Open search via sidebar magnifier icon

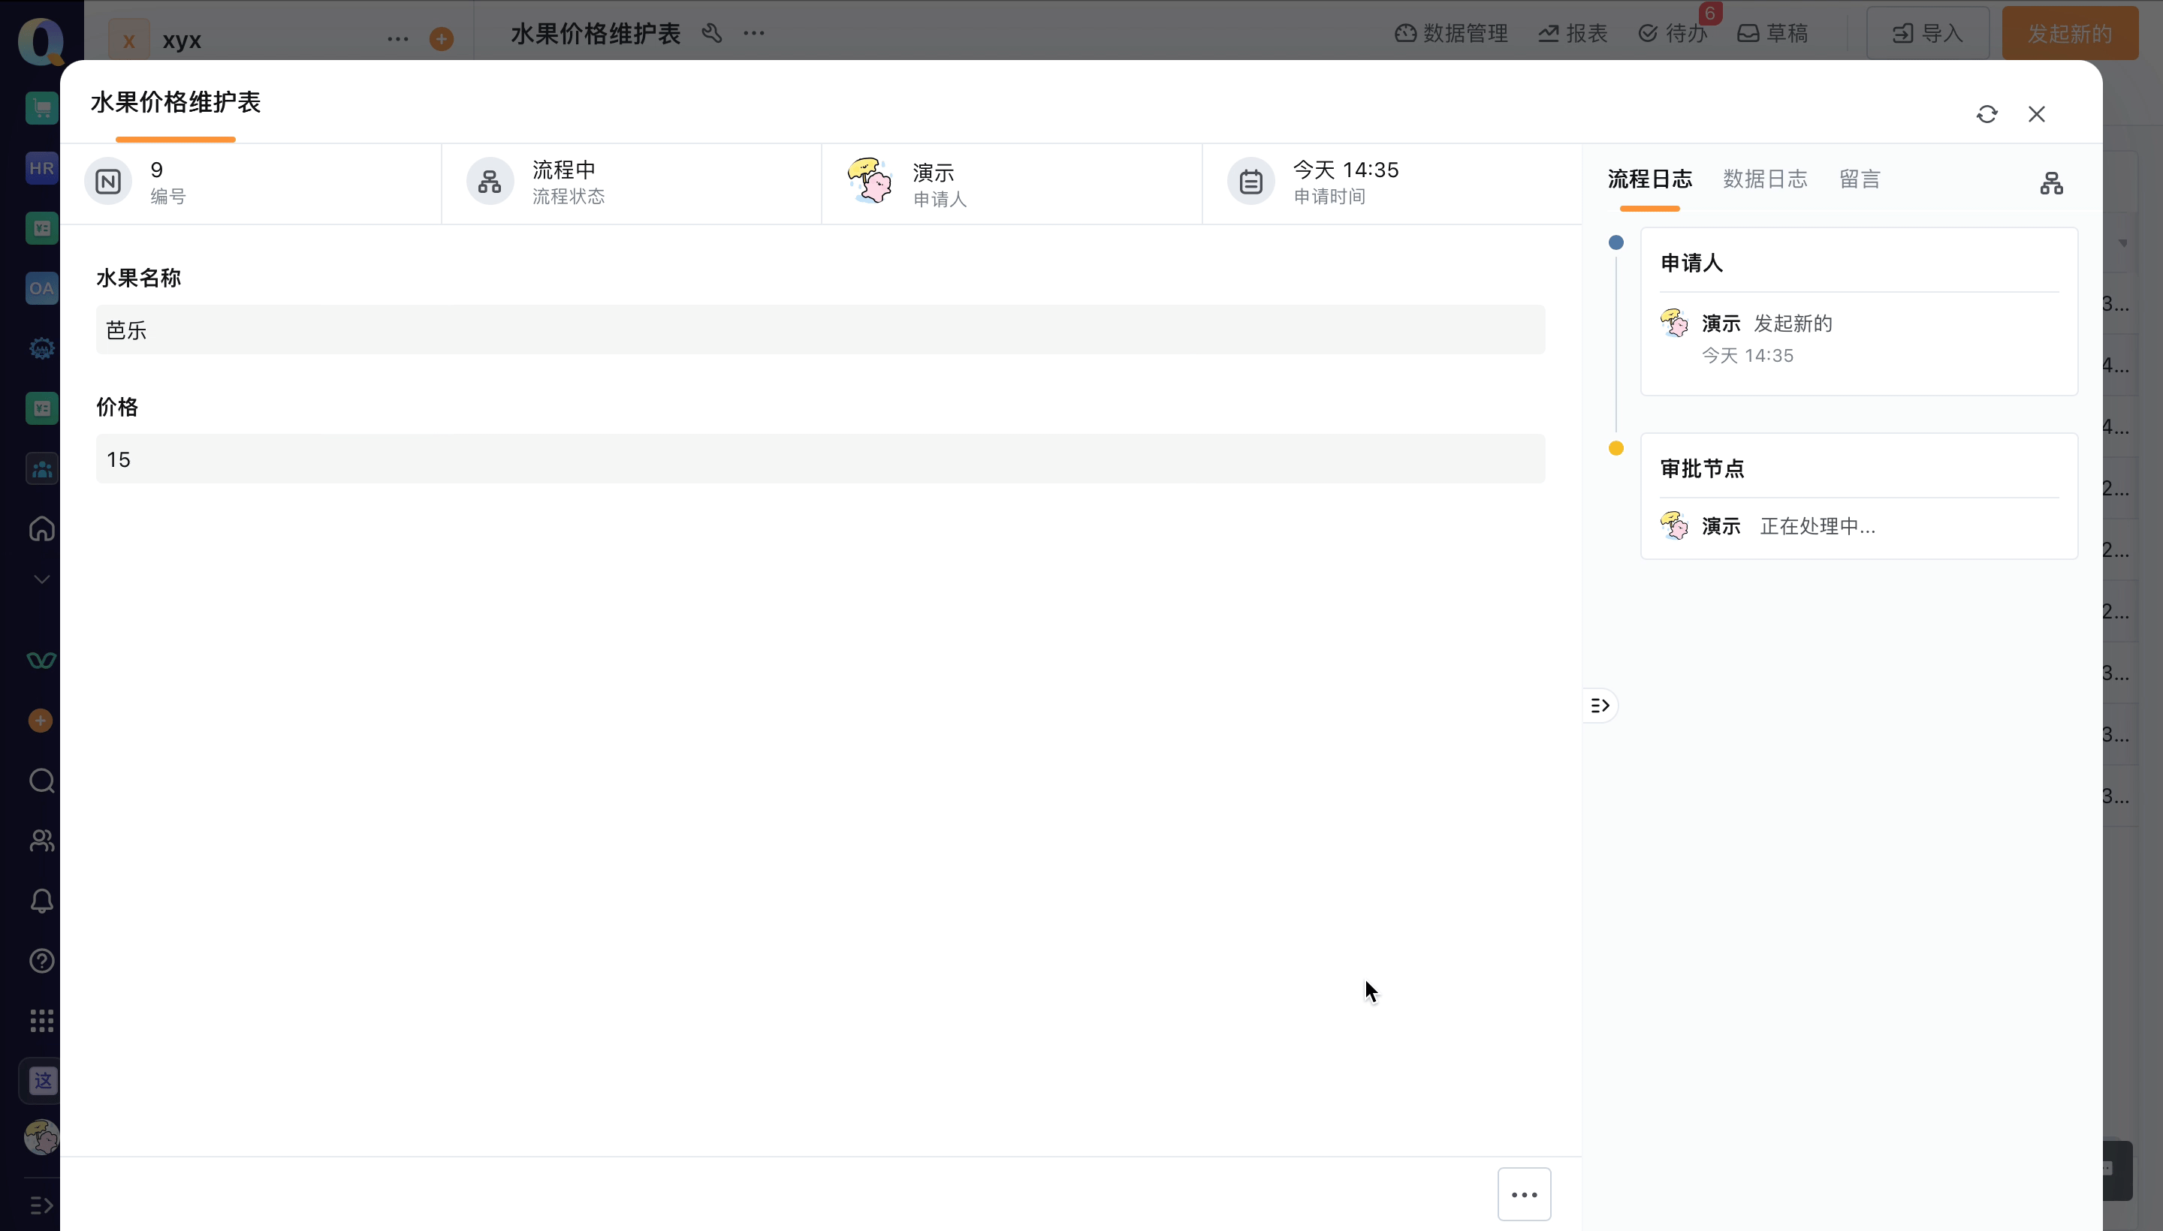(41, 781)
